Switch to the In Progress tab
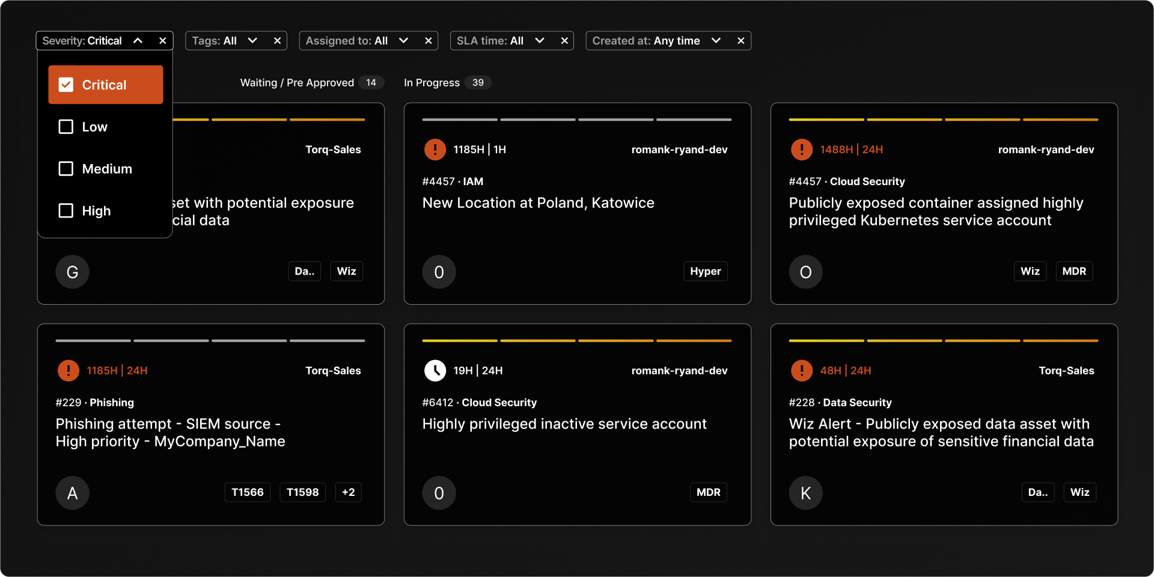Image resolution: width=1154 pixels, height=577 pixels. [432, 83]
